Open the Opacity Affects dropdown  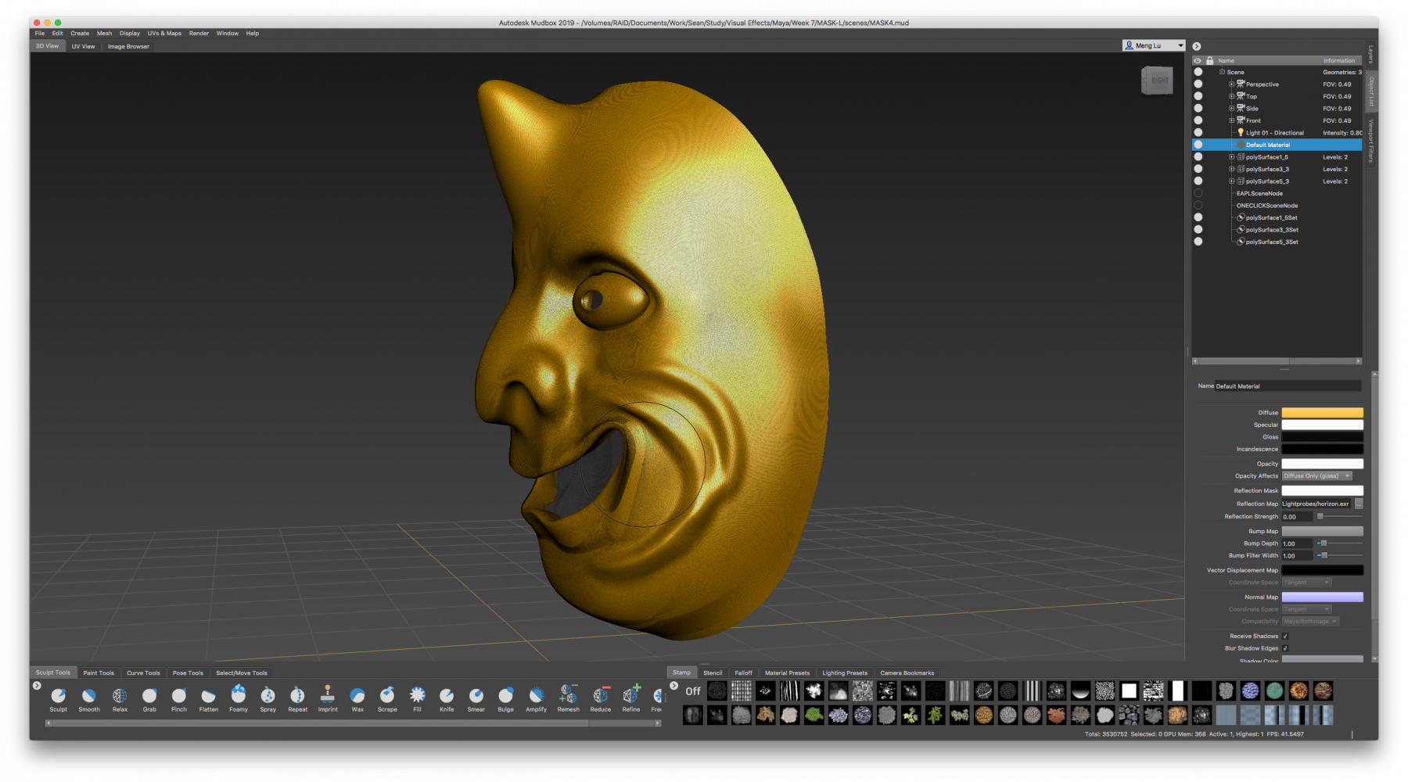1316,476
